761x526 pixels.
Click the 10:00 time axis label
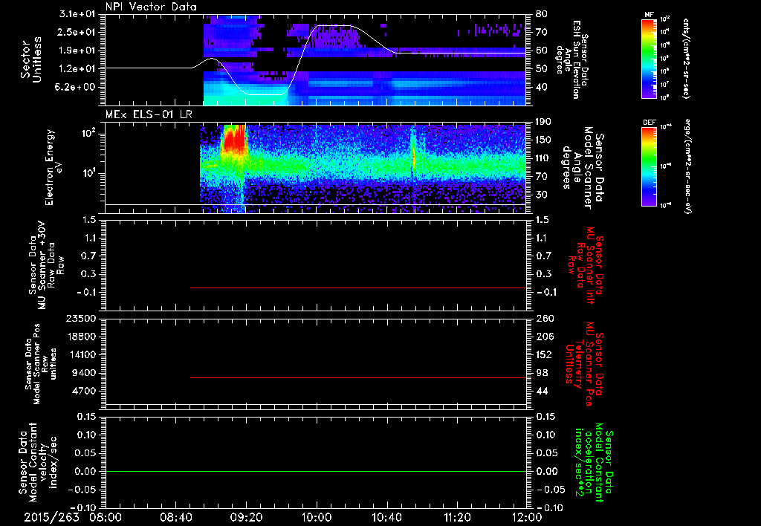pos(317,517)
